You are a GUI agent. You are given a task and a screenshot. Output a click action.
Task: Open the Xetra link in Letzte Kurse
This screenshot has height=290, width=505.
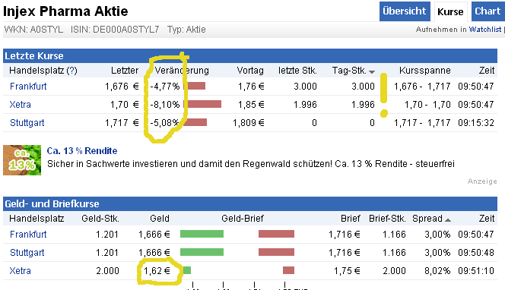coord(21,105)
